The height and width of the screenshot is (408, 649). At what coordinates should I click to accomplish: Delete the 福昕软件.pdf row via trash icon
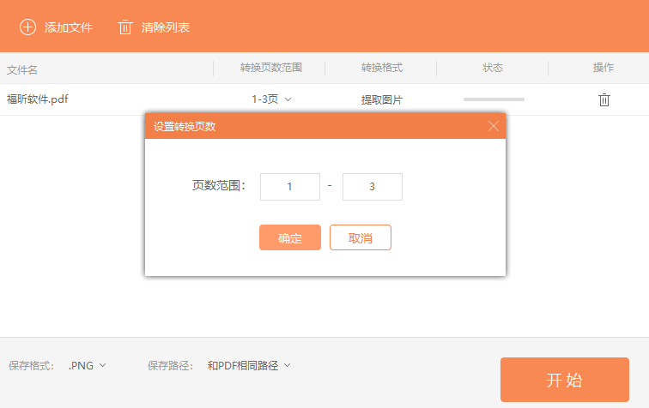[x=604, y=99]
